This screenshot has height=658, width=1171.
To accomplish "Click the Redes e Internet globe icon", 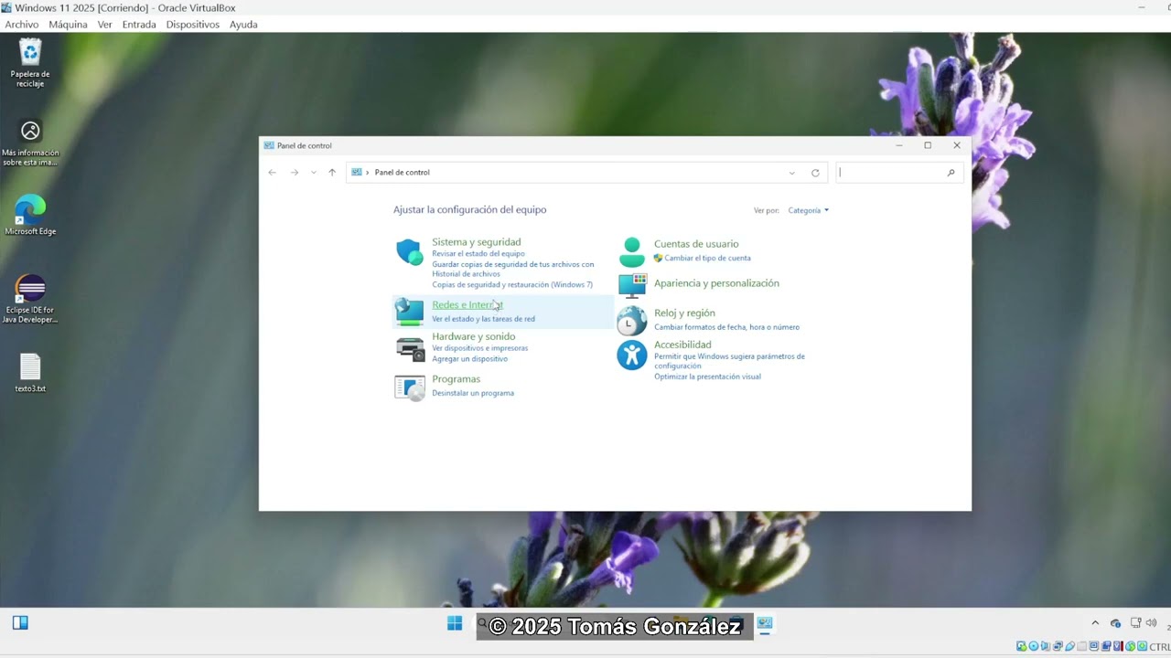I will tap(409, 312).
